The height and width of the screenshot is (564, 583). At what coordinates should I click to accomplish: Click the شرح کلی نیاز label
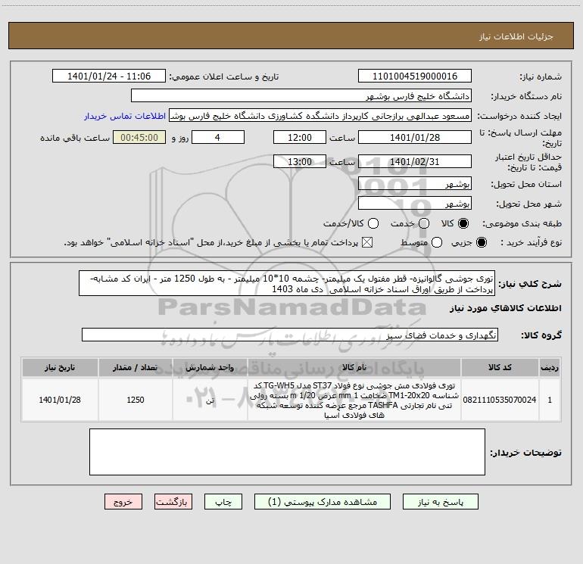coord(530,284)
